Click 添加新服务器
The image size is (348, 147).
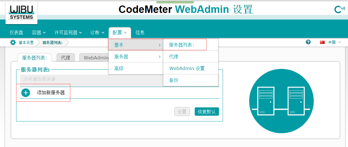click(51, 93)
